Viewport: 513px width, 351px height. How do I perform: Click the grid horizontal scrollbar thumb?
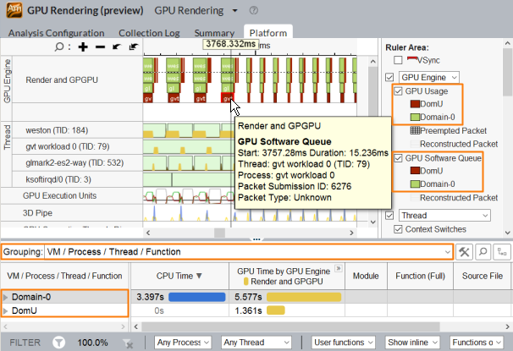(291, 326)
